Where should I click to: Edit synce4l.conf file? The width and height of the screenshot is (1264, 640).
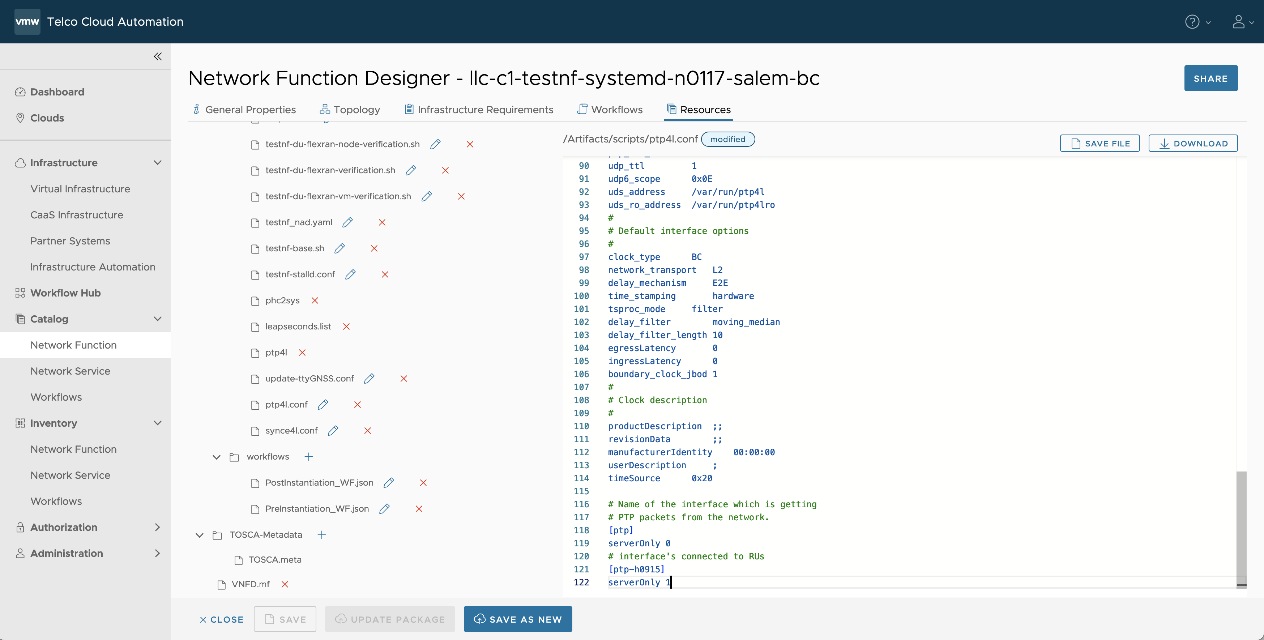pos(333,430)
